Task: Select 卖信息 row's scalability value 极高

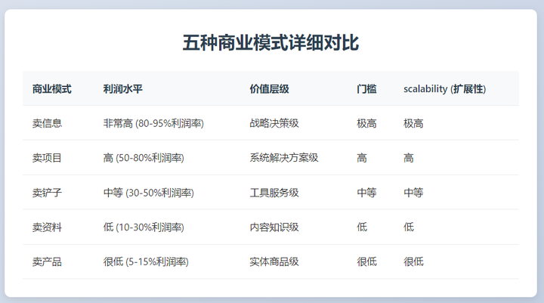Action: tap(413, 123)
